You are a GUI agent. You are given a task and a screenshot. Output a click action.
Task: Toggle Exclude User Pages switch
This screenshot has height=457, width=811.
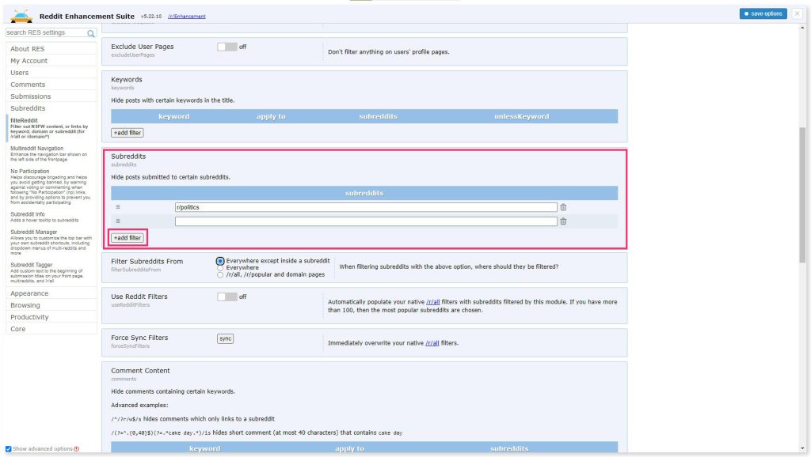point(227,47)
